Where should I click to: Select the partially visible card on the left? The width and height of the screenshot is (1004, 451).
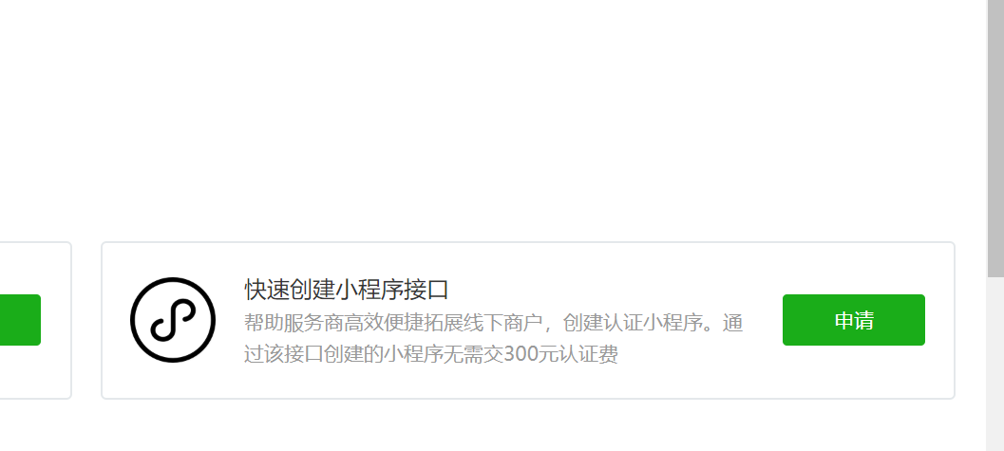pos(35,320)
